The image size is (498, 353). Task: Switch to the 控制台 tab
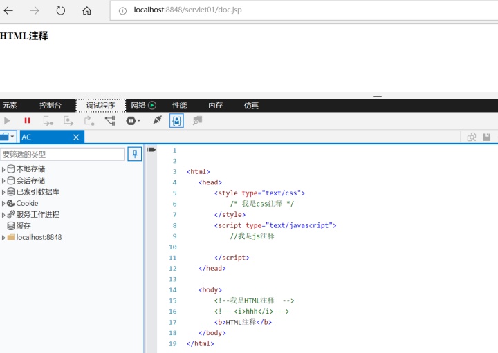[50, 105]
